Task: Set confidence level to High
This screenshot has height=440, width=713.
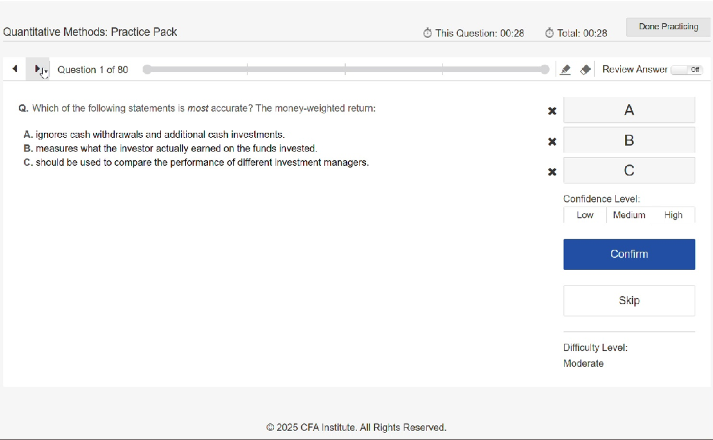Action: coord(673,215)
